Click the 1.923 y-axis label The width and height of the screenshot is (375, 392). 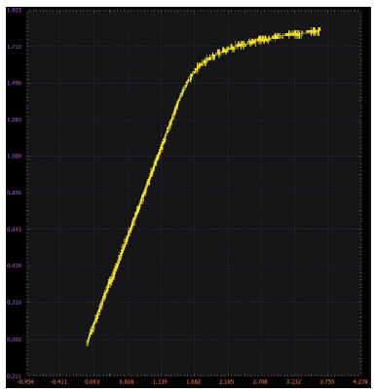pyautogui.click(x=14, y=11)
